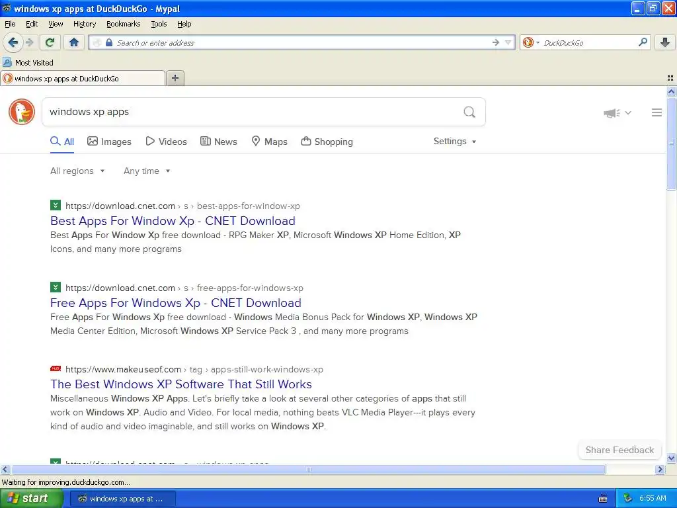
Task: Click the vertical scrollbar up arrow
Action: (x=671, y=91)
